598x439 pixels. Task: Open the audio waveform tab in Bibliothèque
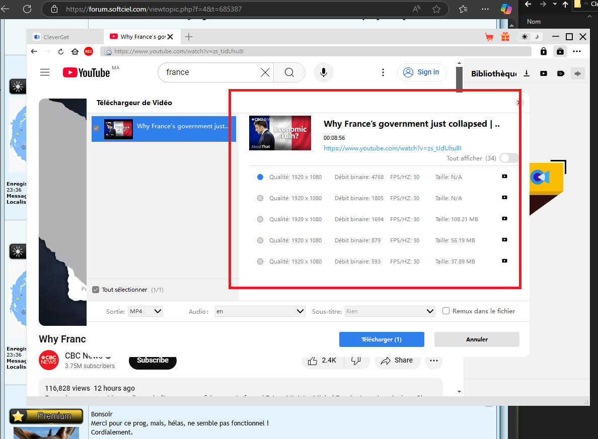[x=578, y=73]
